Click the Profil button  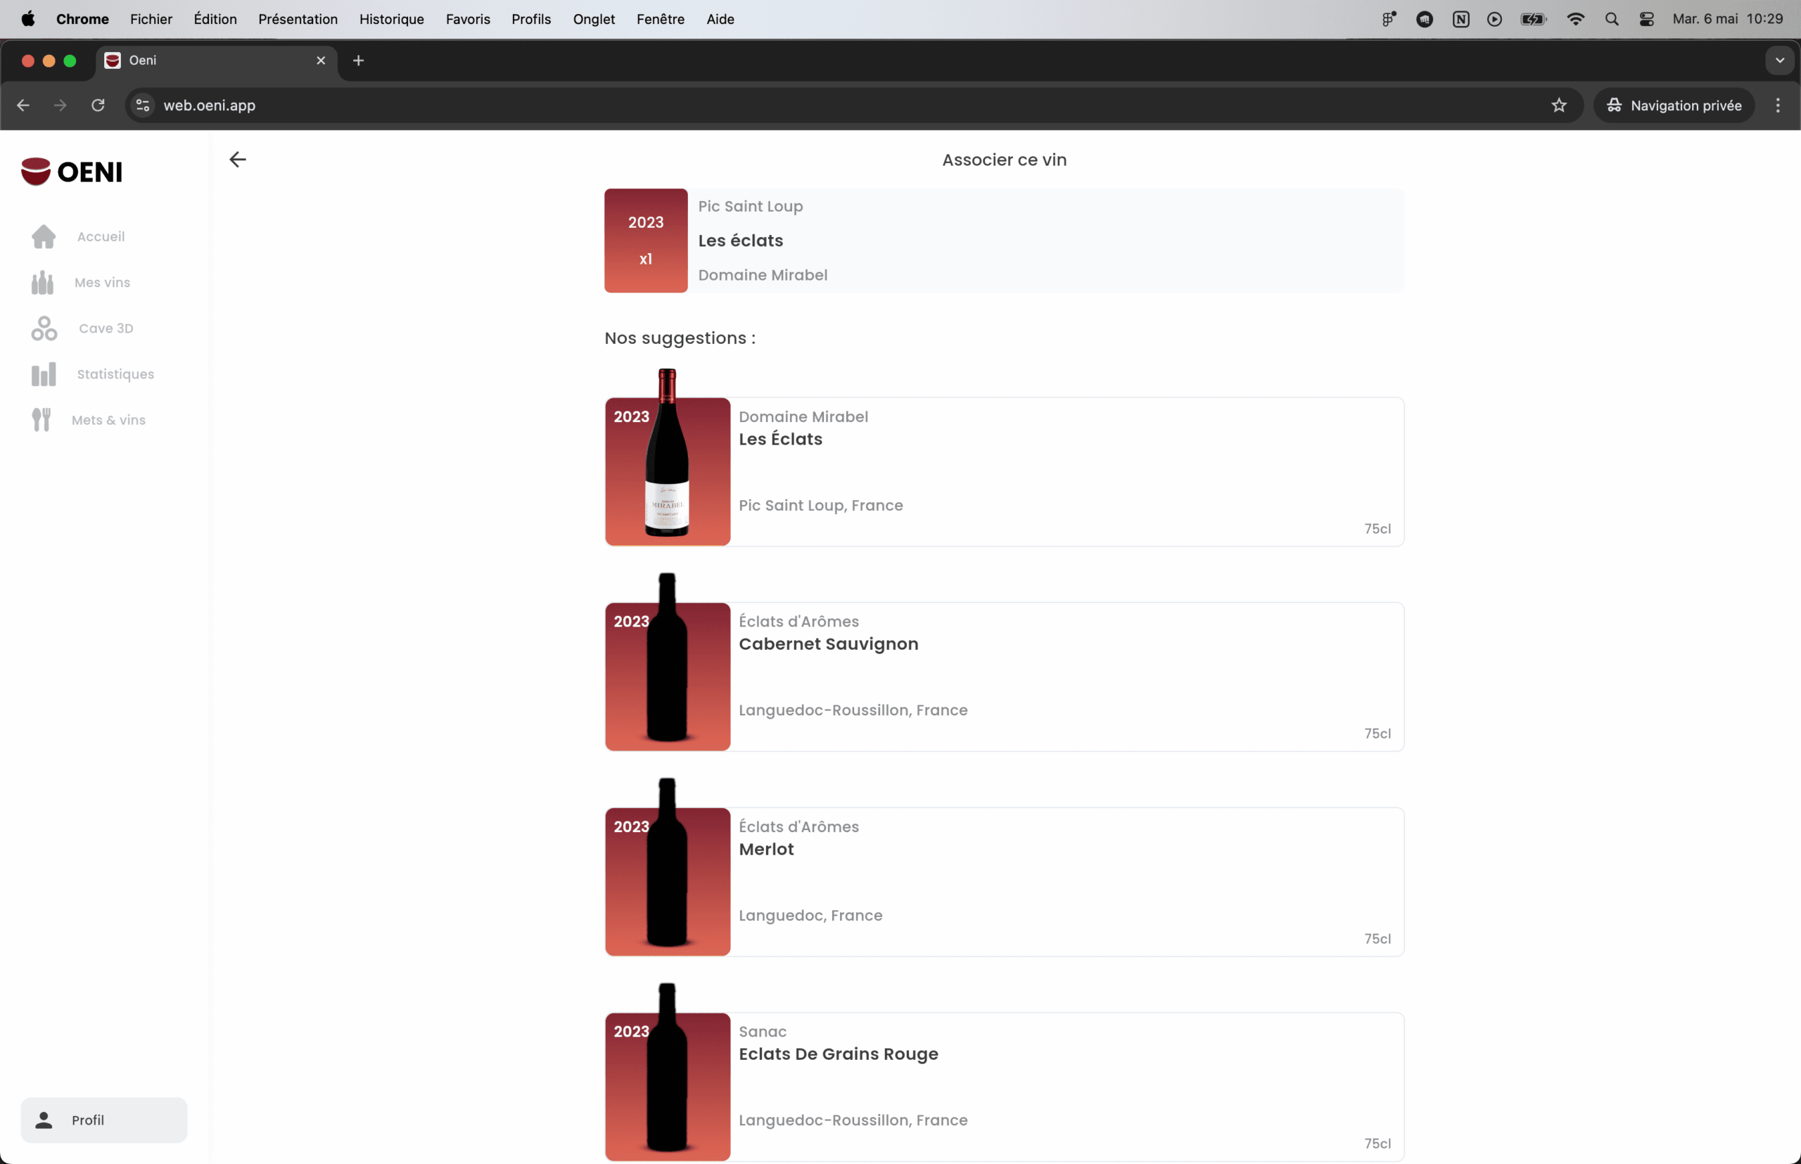click(x=103, y=1120)
